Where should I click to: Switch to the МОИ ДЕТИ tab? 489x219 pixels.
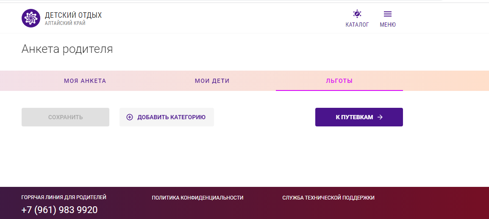coord(212,81)
